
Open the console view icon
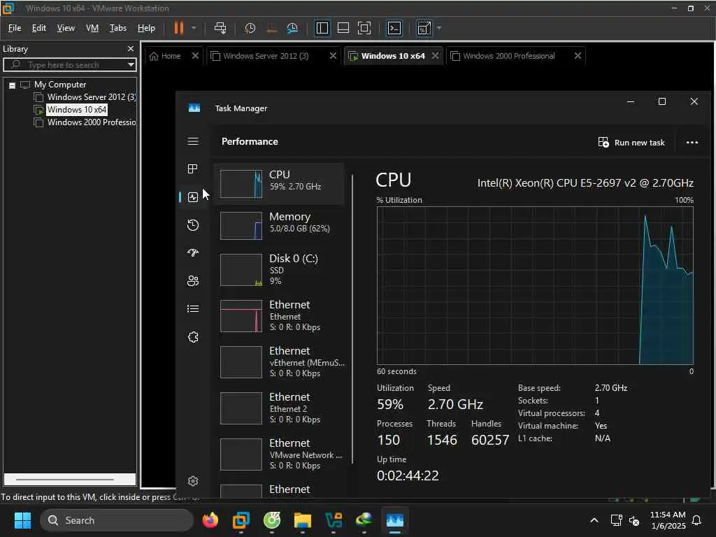click(394, 28)
